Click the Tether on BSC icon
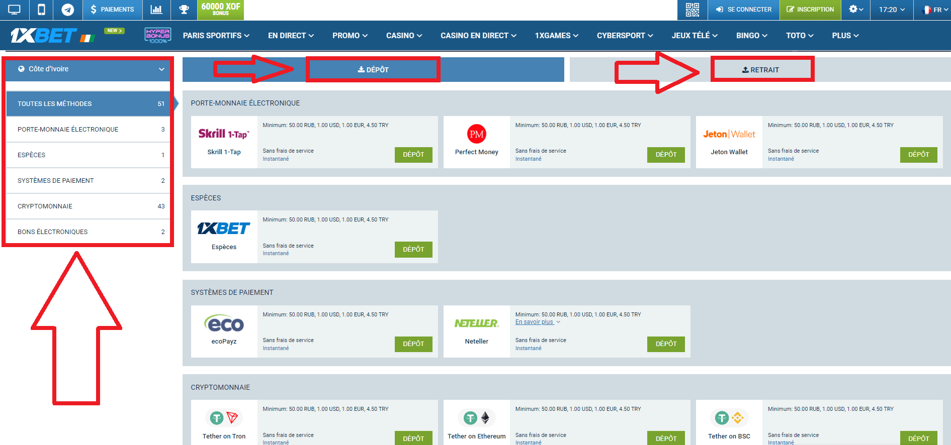The image size is (951, 445). coord(729,418)
